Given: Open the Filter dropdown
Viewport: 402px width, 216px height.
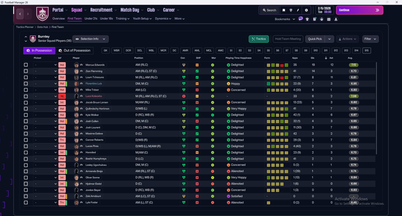Looking at the screenshot, I should coord(370,39).
